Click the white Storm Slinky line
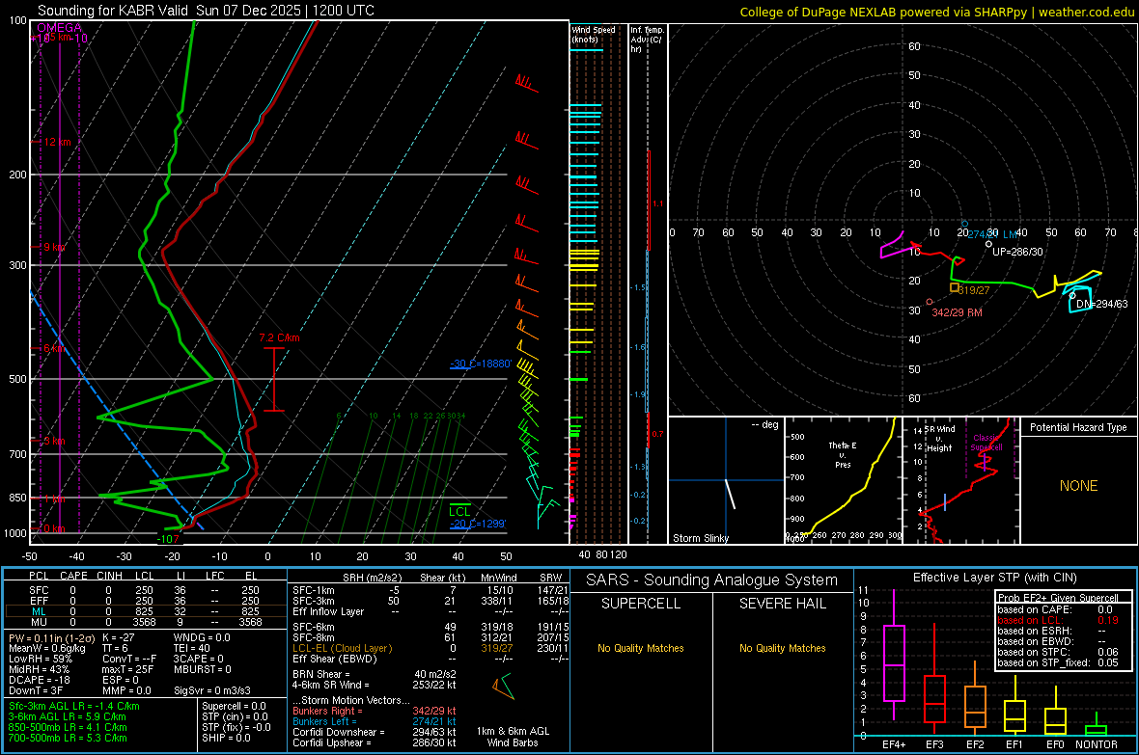Viewport: 1139px width, 755px height. (730, 494)
